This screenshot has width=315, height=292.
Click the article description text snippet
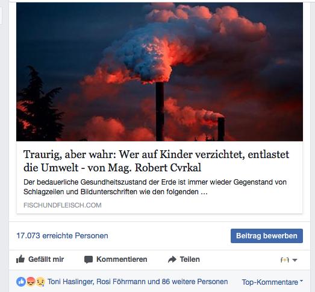point(155,187)
